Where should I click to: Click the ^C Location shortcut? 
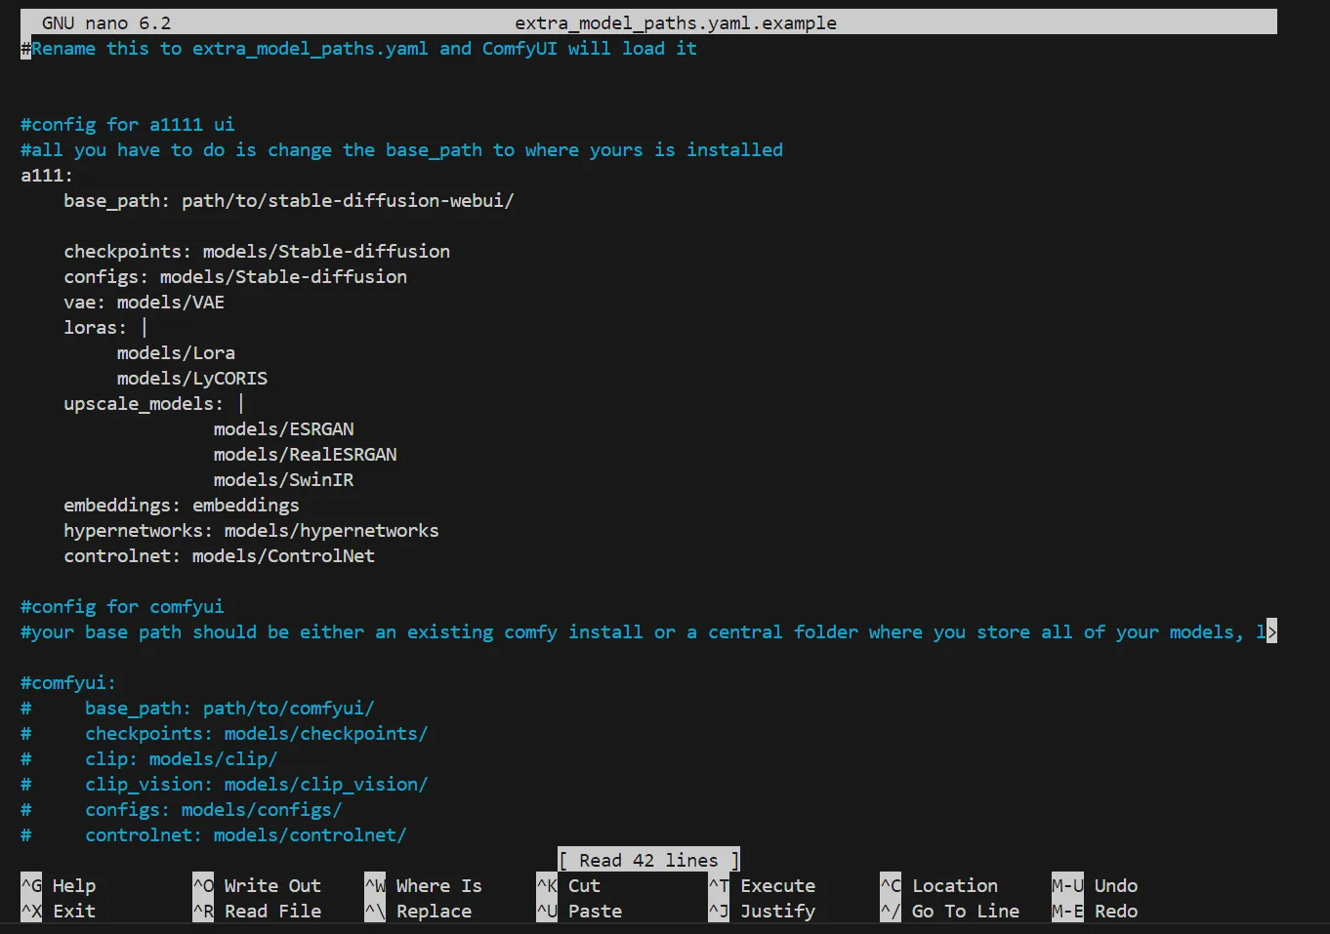pyautogui.click(x=938, y=885)
